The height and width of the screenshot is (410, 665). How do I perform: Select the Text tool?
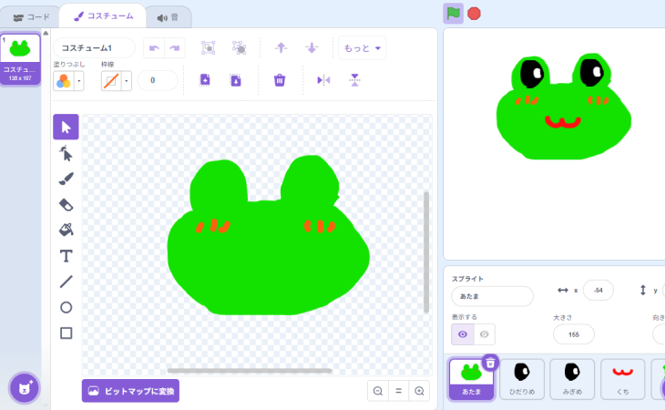click(66, 256)
